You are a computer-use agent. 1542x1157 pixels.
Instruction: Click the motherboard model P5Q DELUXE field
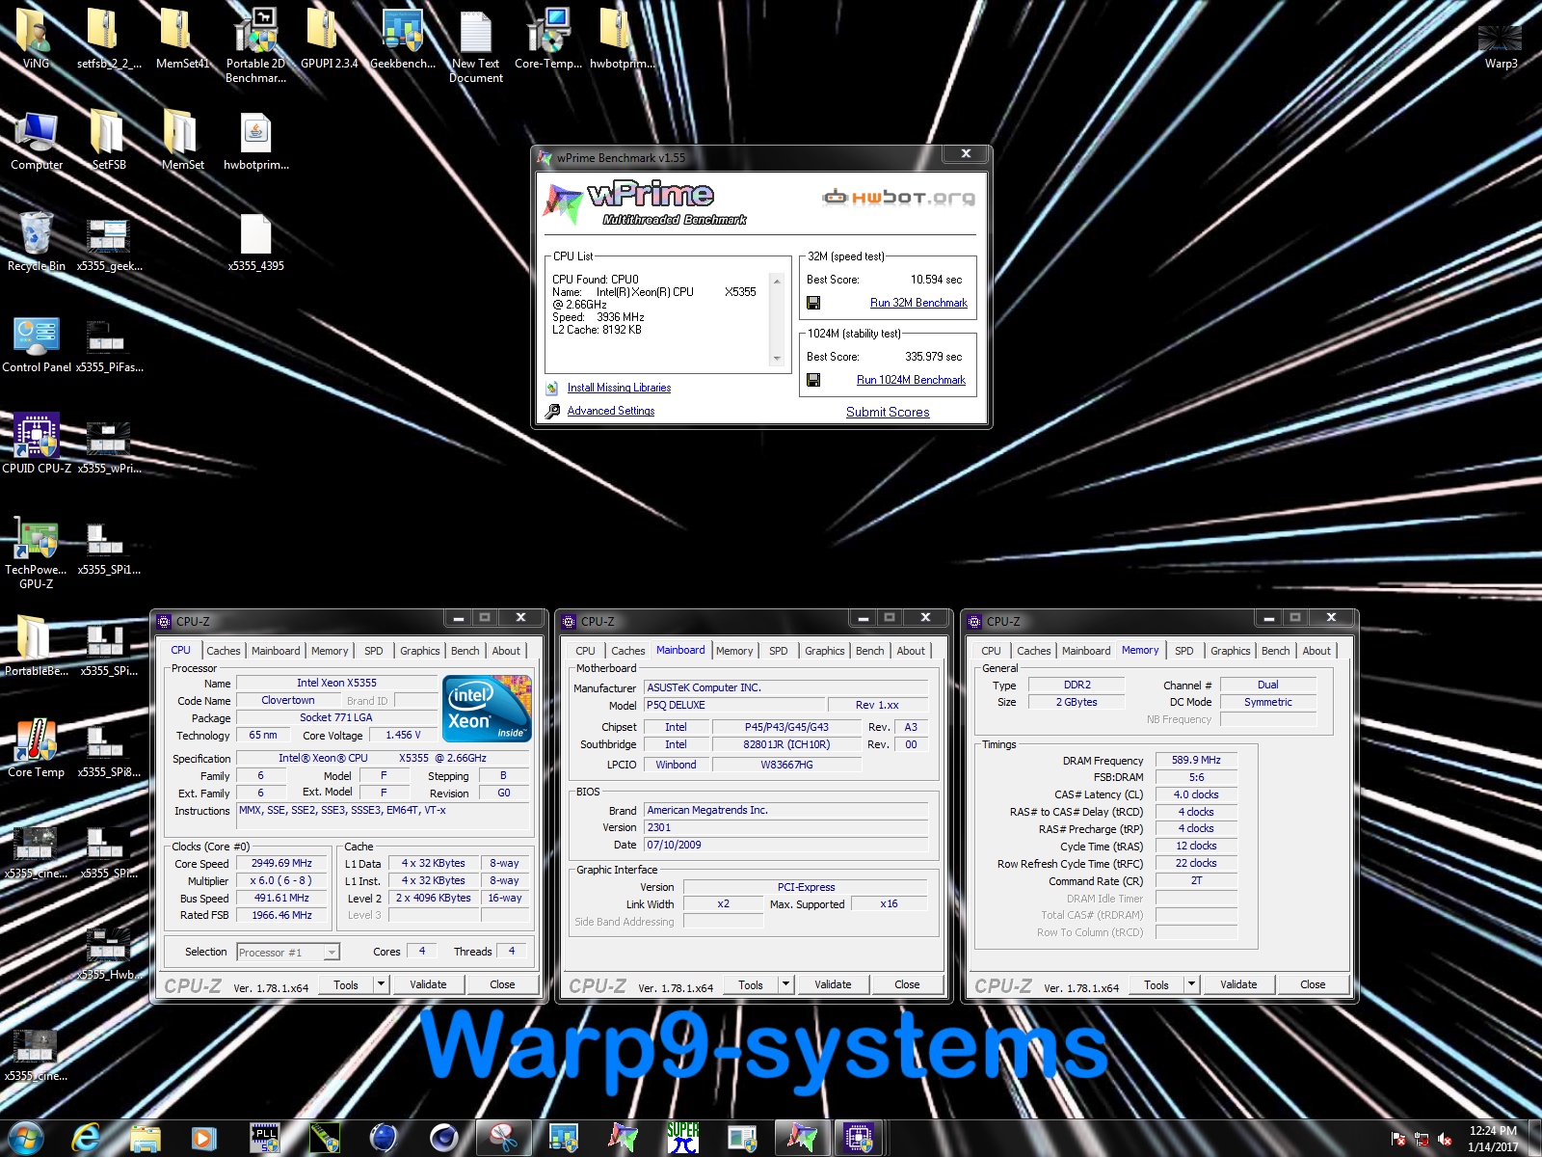734,705
